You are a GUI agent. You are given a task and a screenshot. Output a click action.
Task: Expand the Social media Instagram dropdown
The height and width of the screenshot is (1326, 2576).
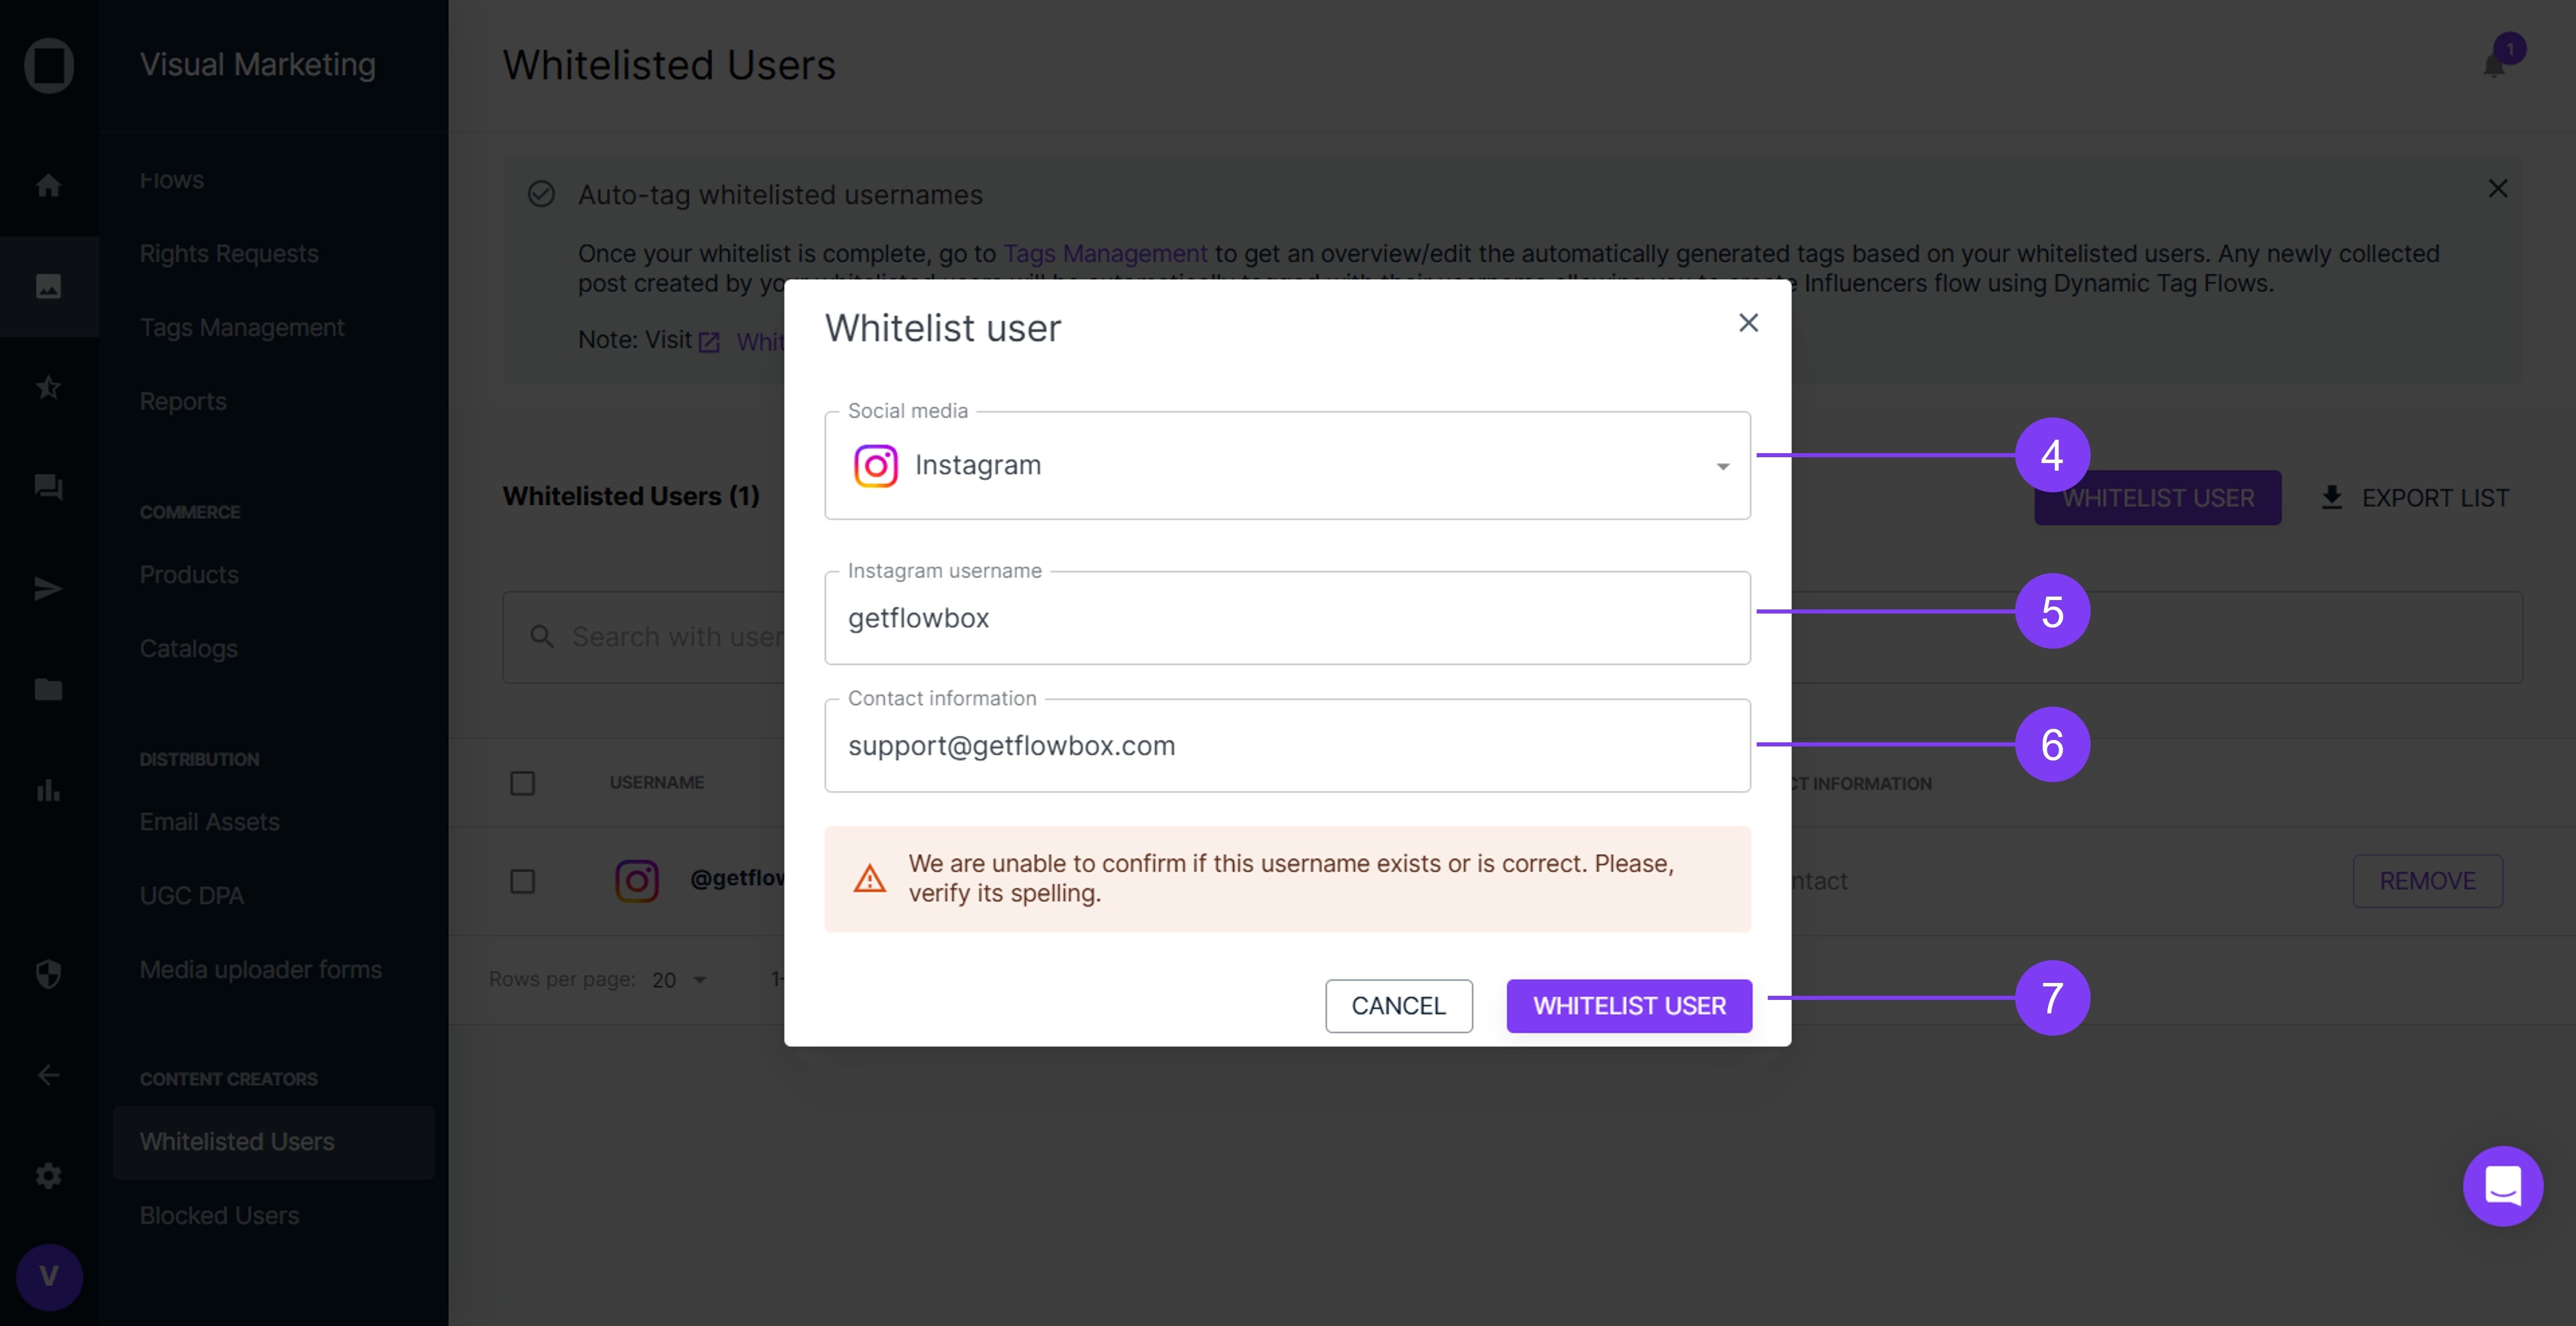[1286, 466]
